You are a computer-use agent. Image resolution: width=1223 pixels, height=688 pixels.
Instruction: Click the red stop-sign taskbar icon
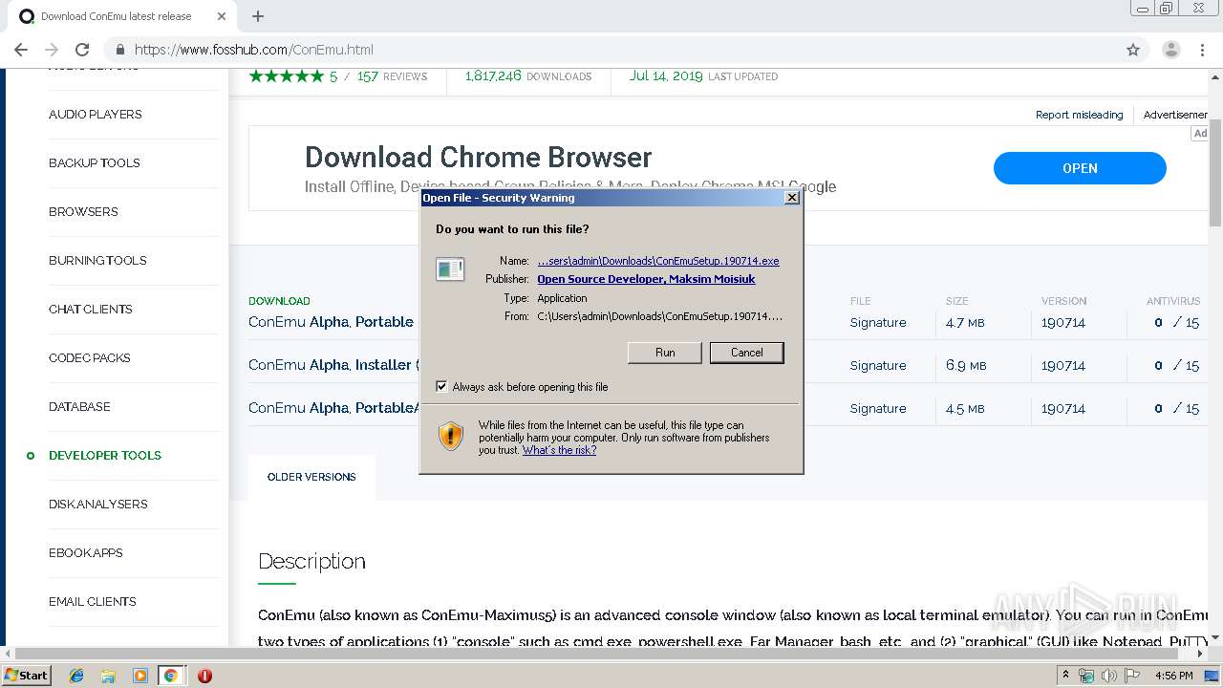point(204,676)
